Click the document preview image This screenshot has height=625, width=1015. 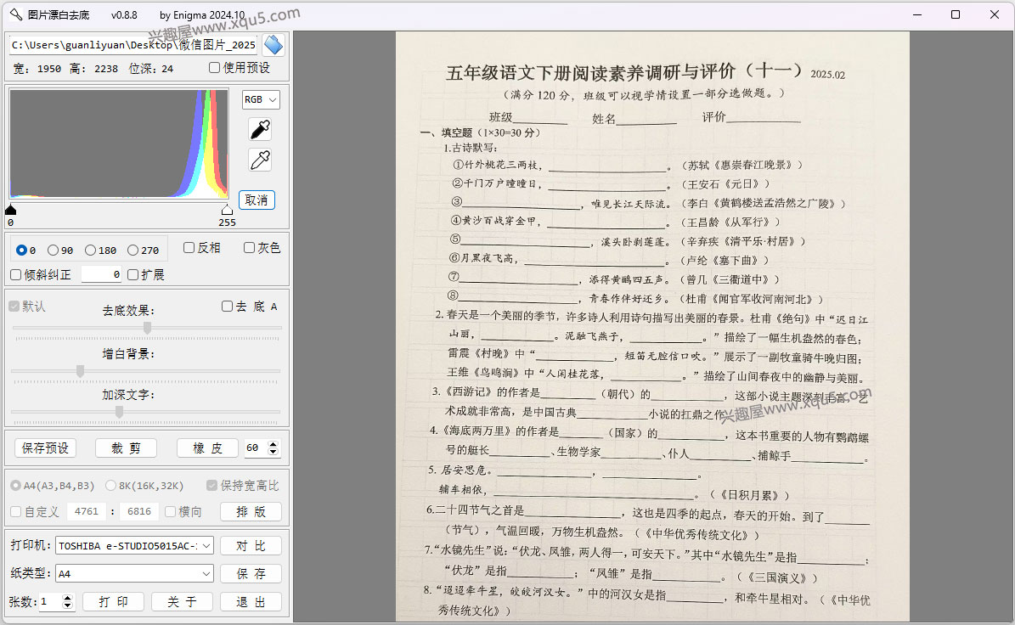[652, 327]
